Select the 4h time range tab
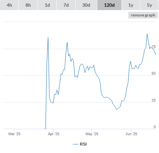The height and width of the screenshot is (153, 159). click(9, 5)
